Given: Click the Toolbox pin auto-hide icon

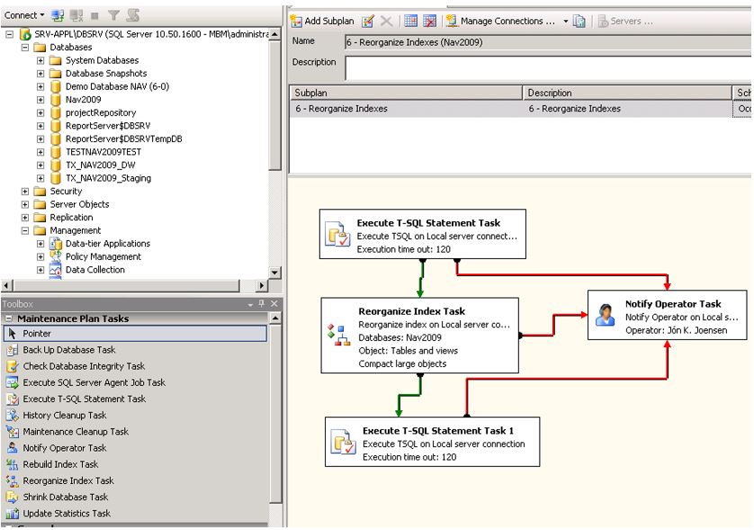Looking at the screenshot, I should [x=262, y=304].
